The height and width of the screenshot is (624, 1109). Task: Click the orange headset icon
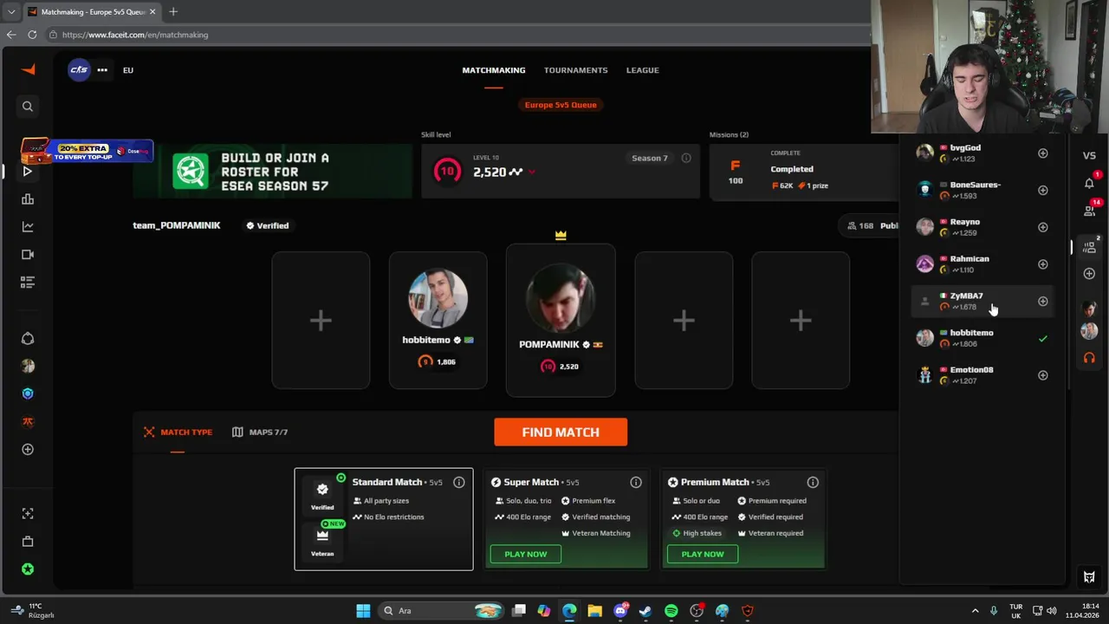(1089, 358)
